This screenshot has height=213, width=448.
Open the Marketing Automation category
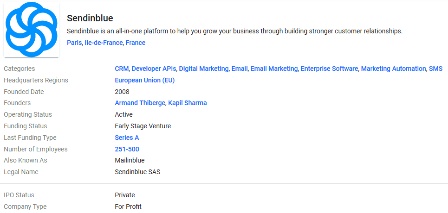point(393,69)
